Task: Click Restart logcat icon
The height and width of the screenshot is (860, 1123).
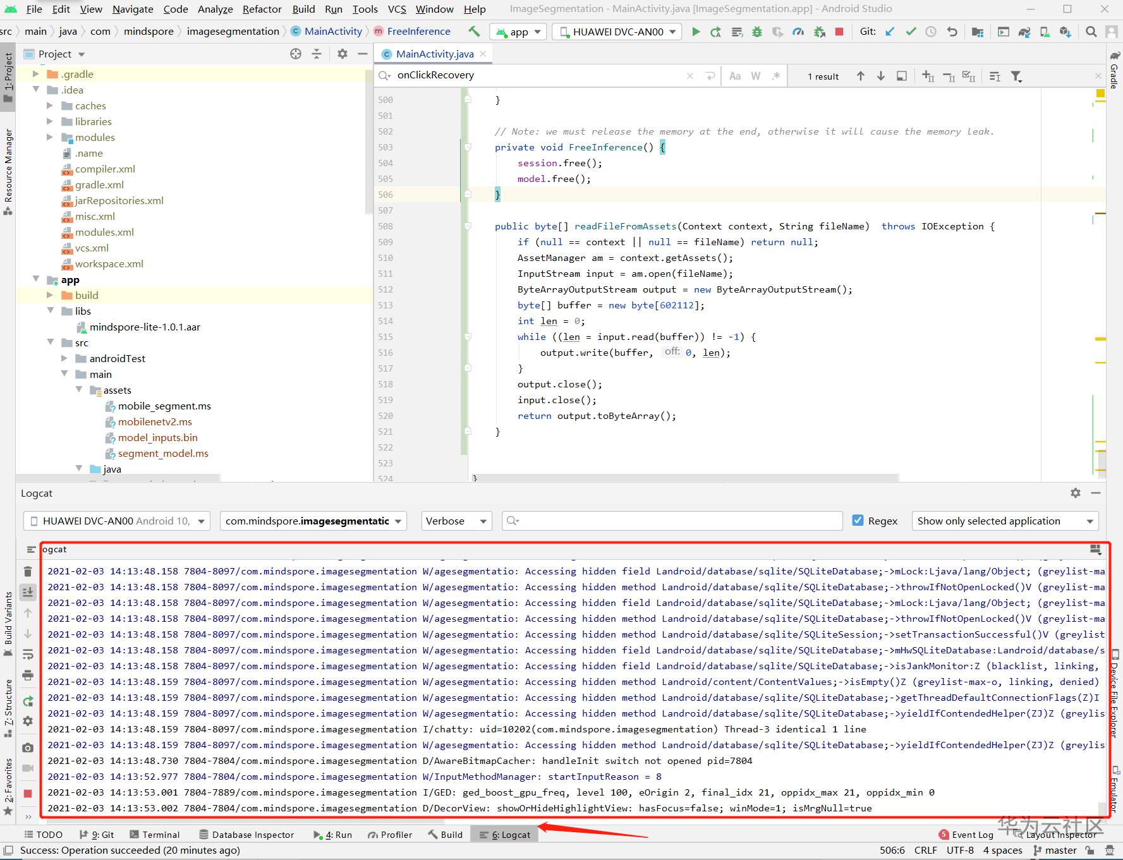Action: coord(28,701)
